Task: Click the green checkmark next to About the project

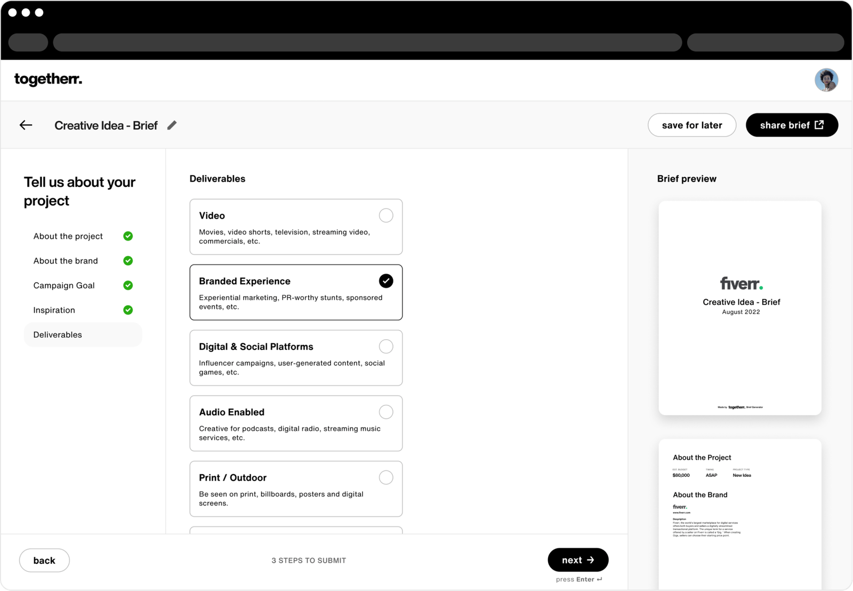Action: [x=128, y=236]
